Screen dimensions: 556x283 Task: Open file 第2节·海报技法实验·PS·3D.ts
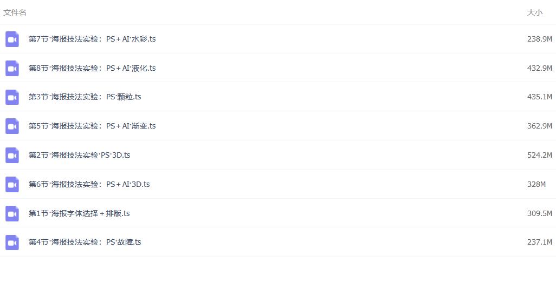pyautogui.click(x=80, y=156)
